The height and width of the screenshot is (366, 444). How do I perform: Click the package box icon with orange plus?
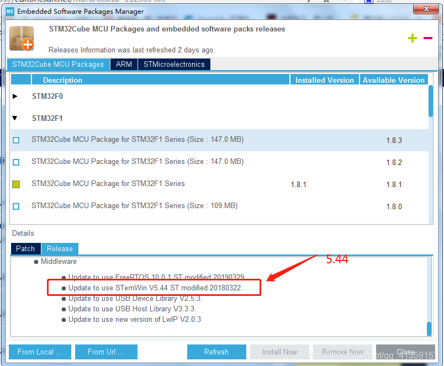[x=22, y=39]
